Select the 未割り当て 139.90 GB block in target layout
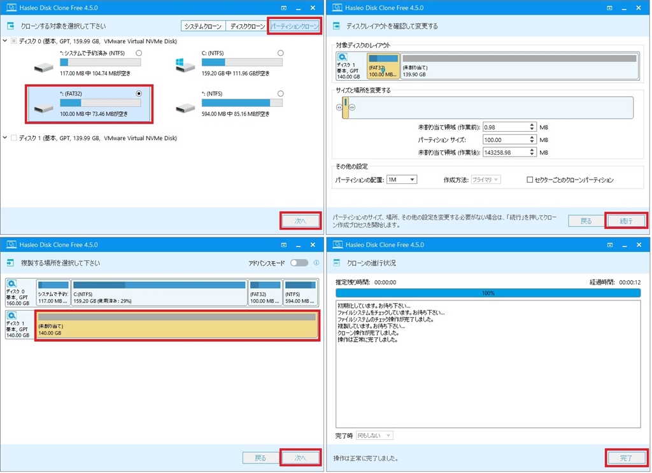The image size is (652, 473). click(520, 66)
